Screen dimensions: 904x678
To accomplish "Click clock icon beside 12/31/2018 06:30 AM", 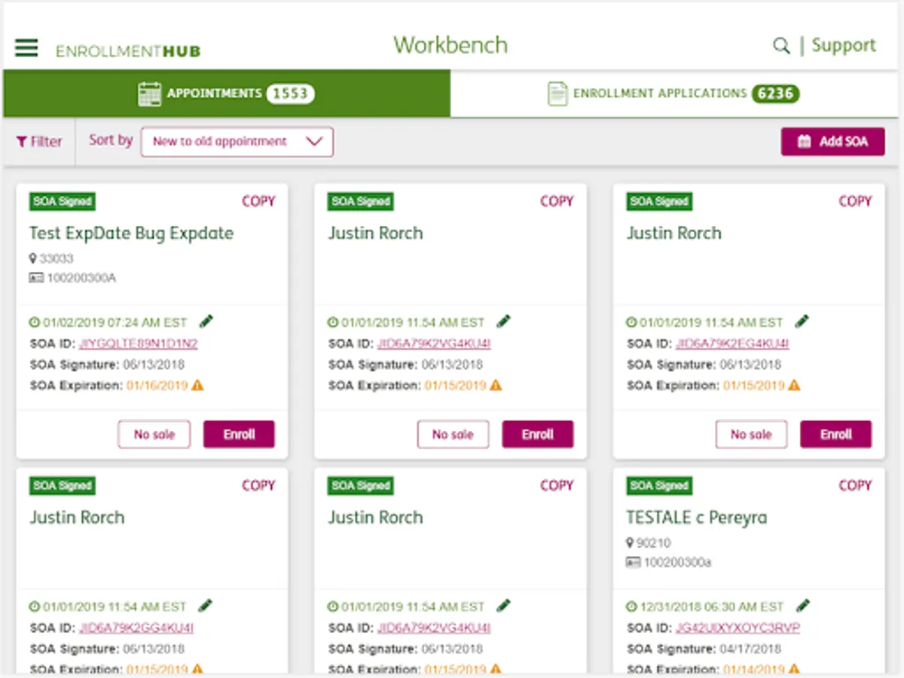I will point(631,606).
